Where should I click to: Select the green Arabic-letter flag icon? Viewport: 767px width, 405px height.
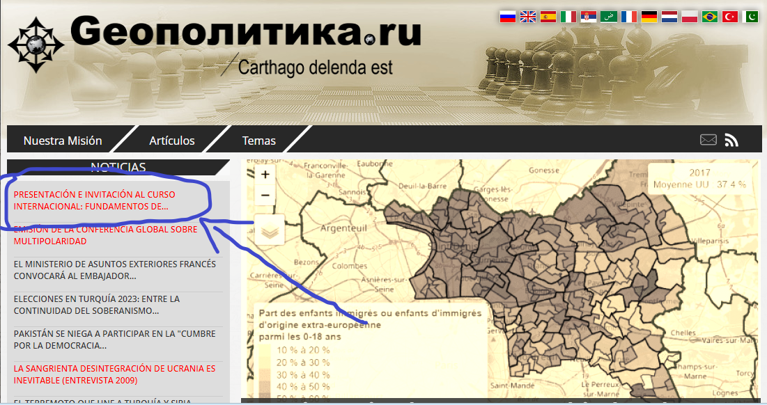point(608,17)
